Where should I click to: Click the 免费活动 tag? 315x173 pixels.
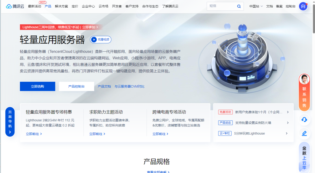point(225,112)
